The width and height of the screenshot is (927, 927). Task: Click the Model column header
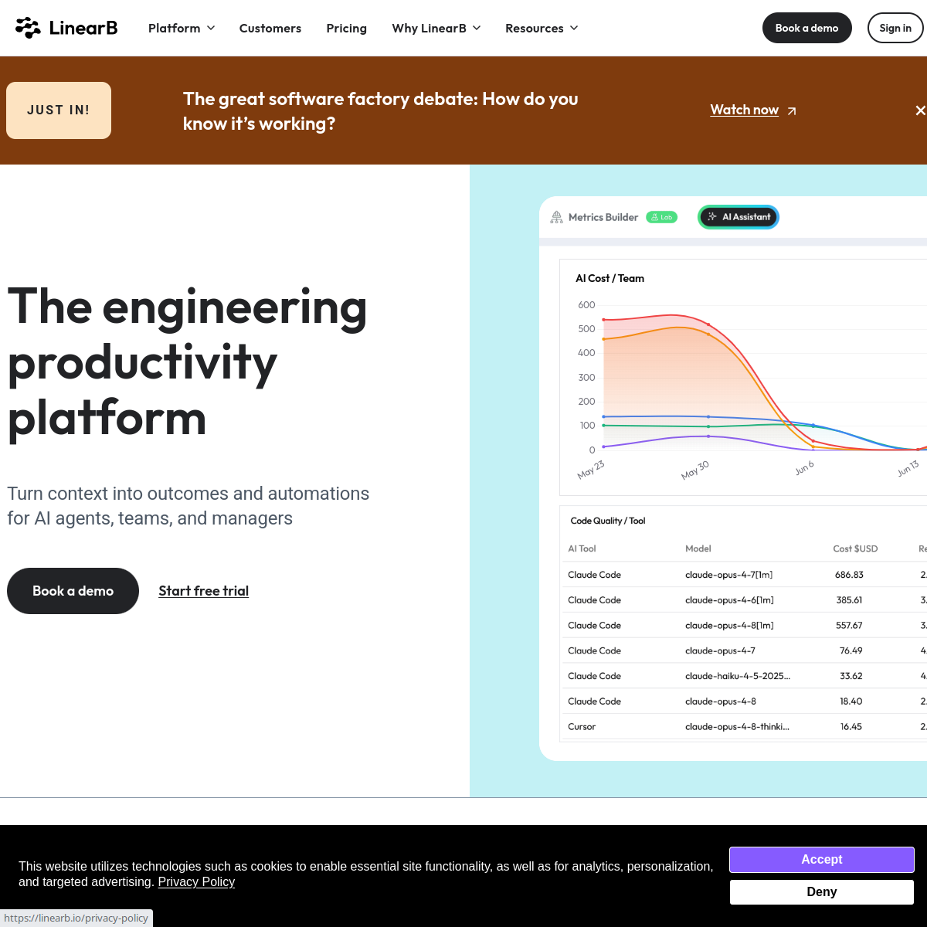(x=698, y=548)
